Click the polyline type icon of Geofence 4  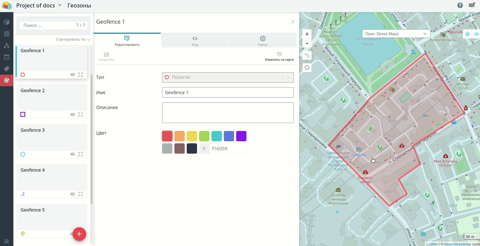click(23, 194)
